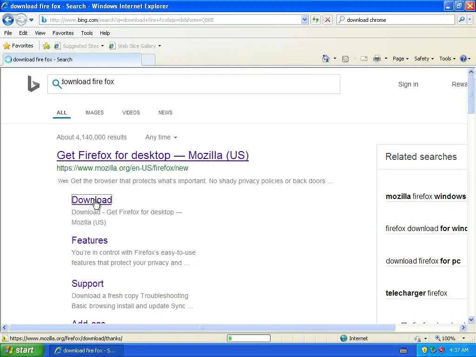Viewport: 476px width, 357px height.
Task: Expand the Home button dropdown arrow
Action: click(x=335, y=59)
